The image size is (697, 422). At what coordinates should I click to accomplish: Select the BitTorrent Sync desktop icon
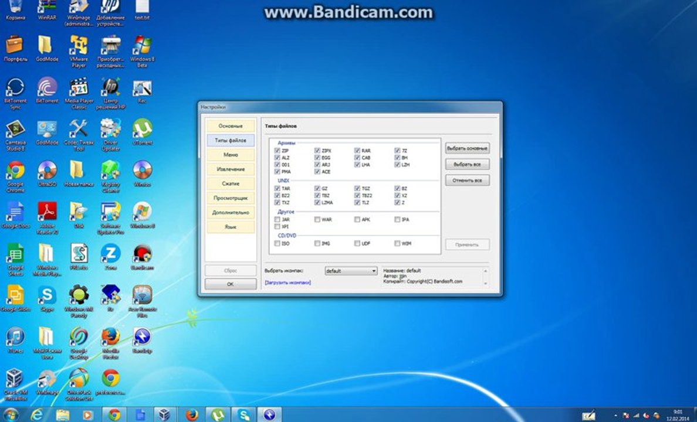pos(15,93)
